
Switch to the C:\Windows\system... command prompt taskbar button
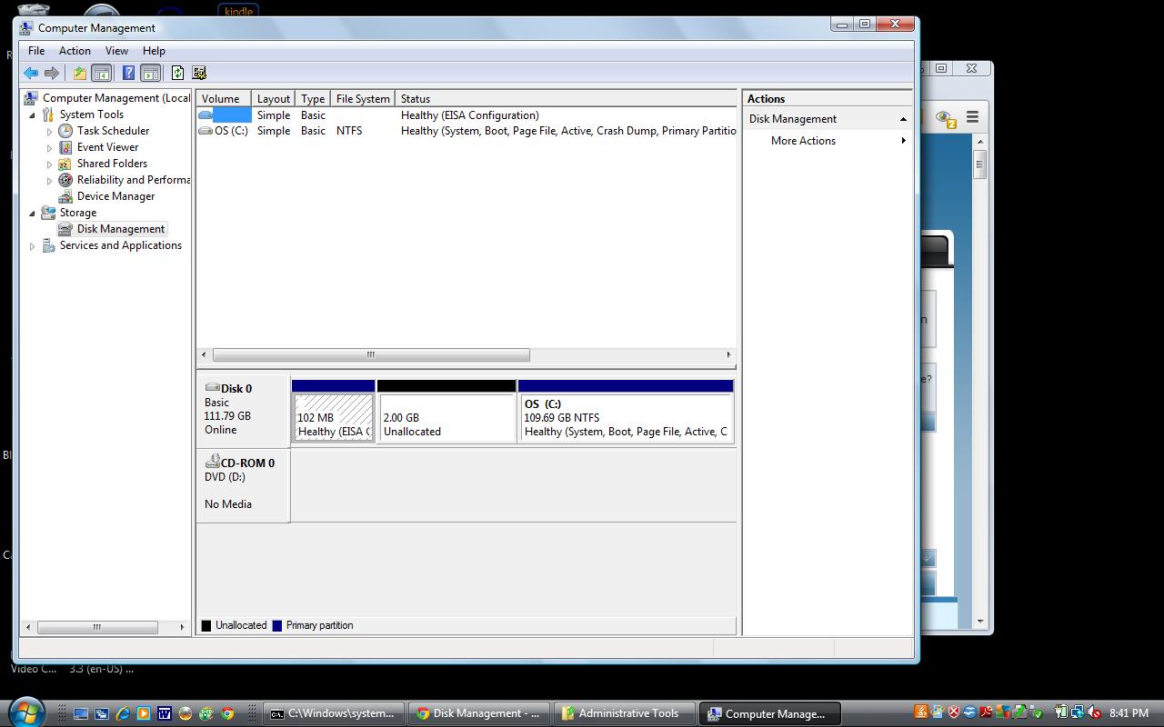pyautogui.click(x=334, y=713)
